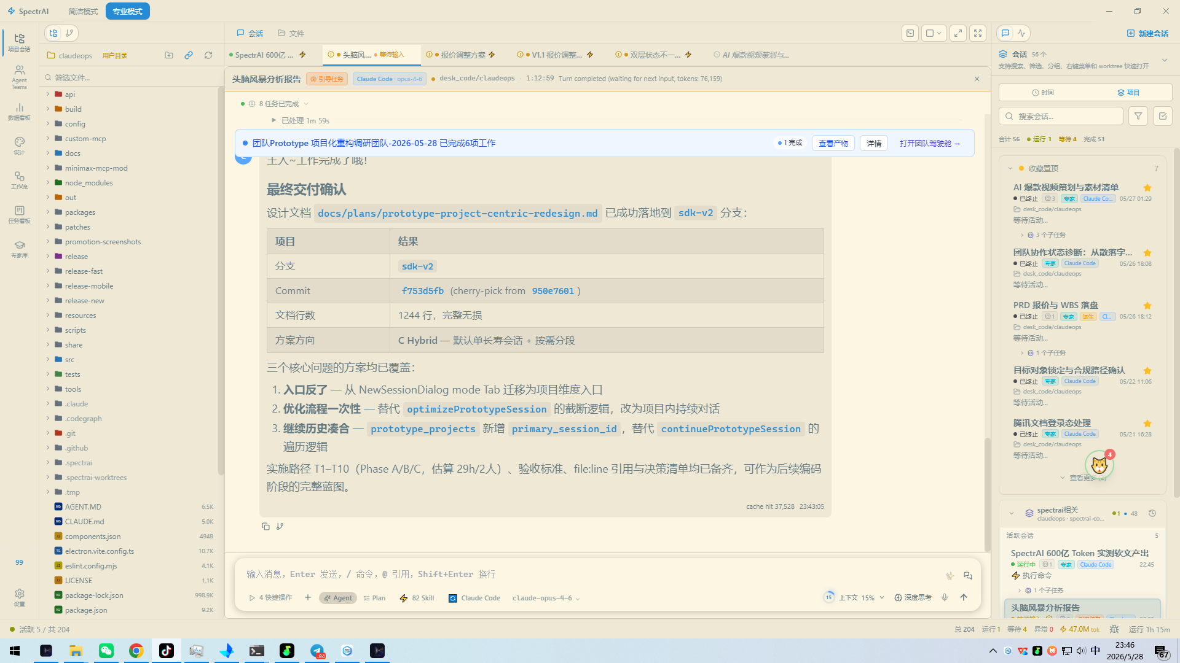This screenshot has height=663, width=1180.
Task: Refresh the claudeops file tree
Action: (208, 55)
